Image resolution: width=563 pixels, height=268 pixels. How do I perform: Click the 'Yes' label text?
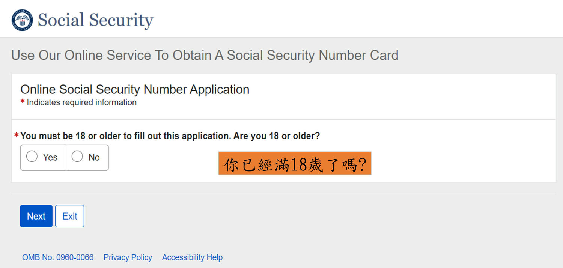[x=50, y=157]
